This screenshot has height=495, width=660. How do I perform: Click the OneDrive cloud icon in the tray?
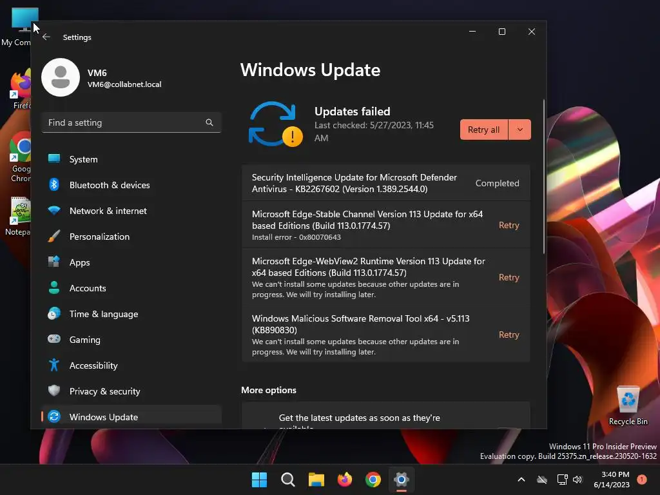tap(542, 480)
